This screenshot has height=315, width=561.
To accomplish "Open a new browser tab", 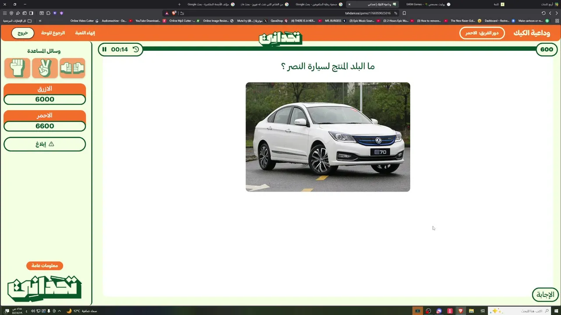I will 179,4.
